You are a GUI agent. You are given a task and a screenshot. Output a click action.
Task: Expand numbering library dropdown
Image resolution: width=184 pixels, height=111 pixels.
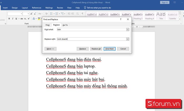[x=59, y=14]
